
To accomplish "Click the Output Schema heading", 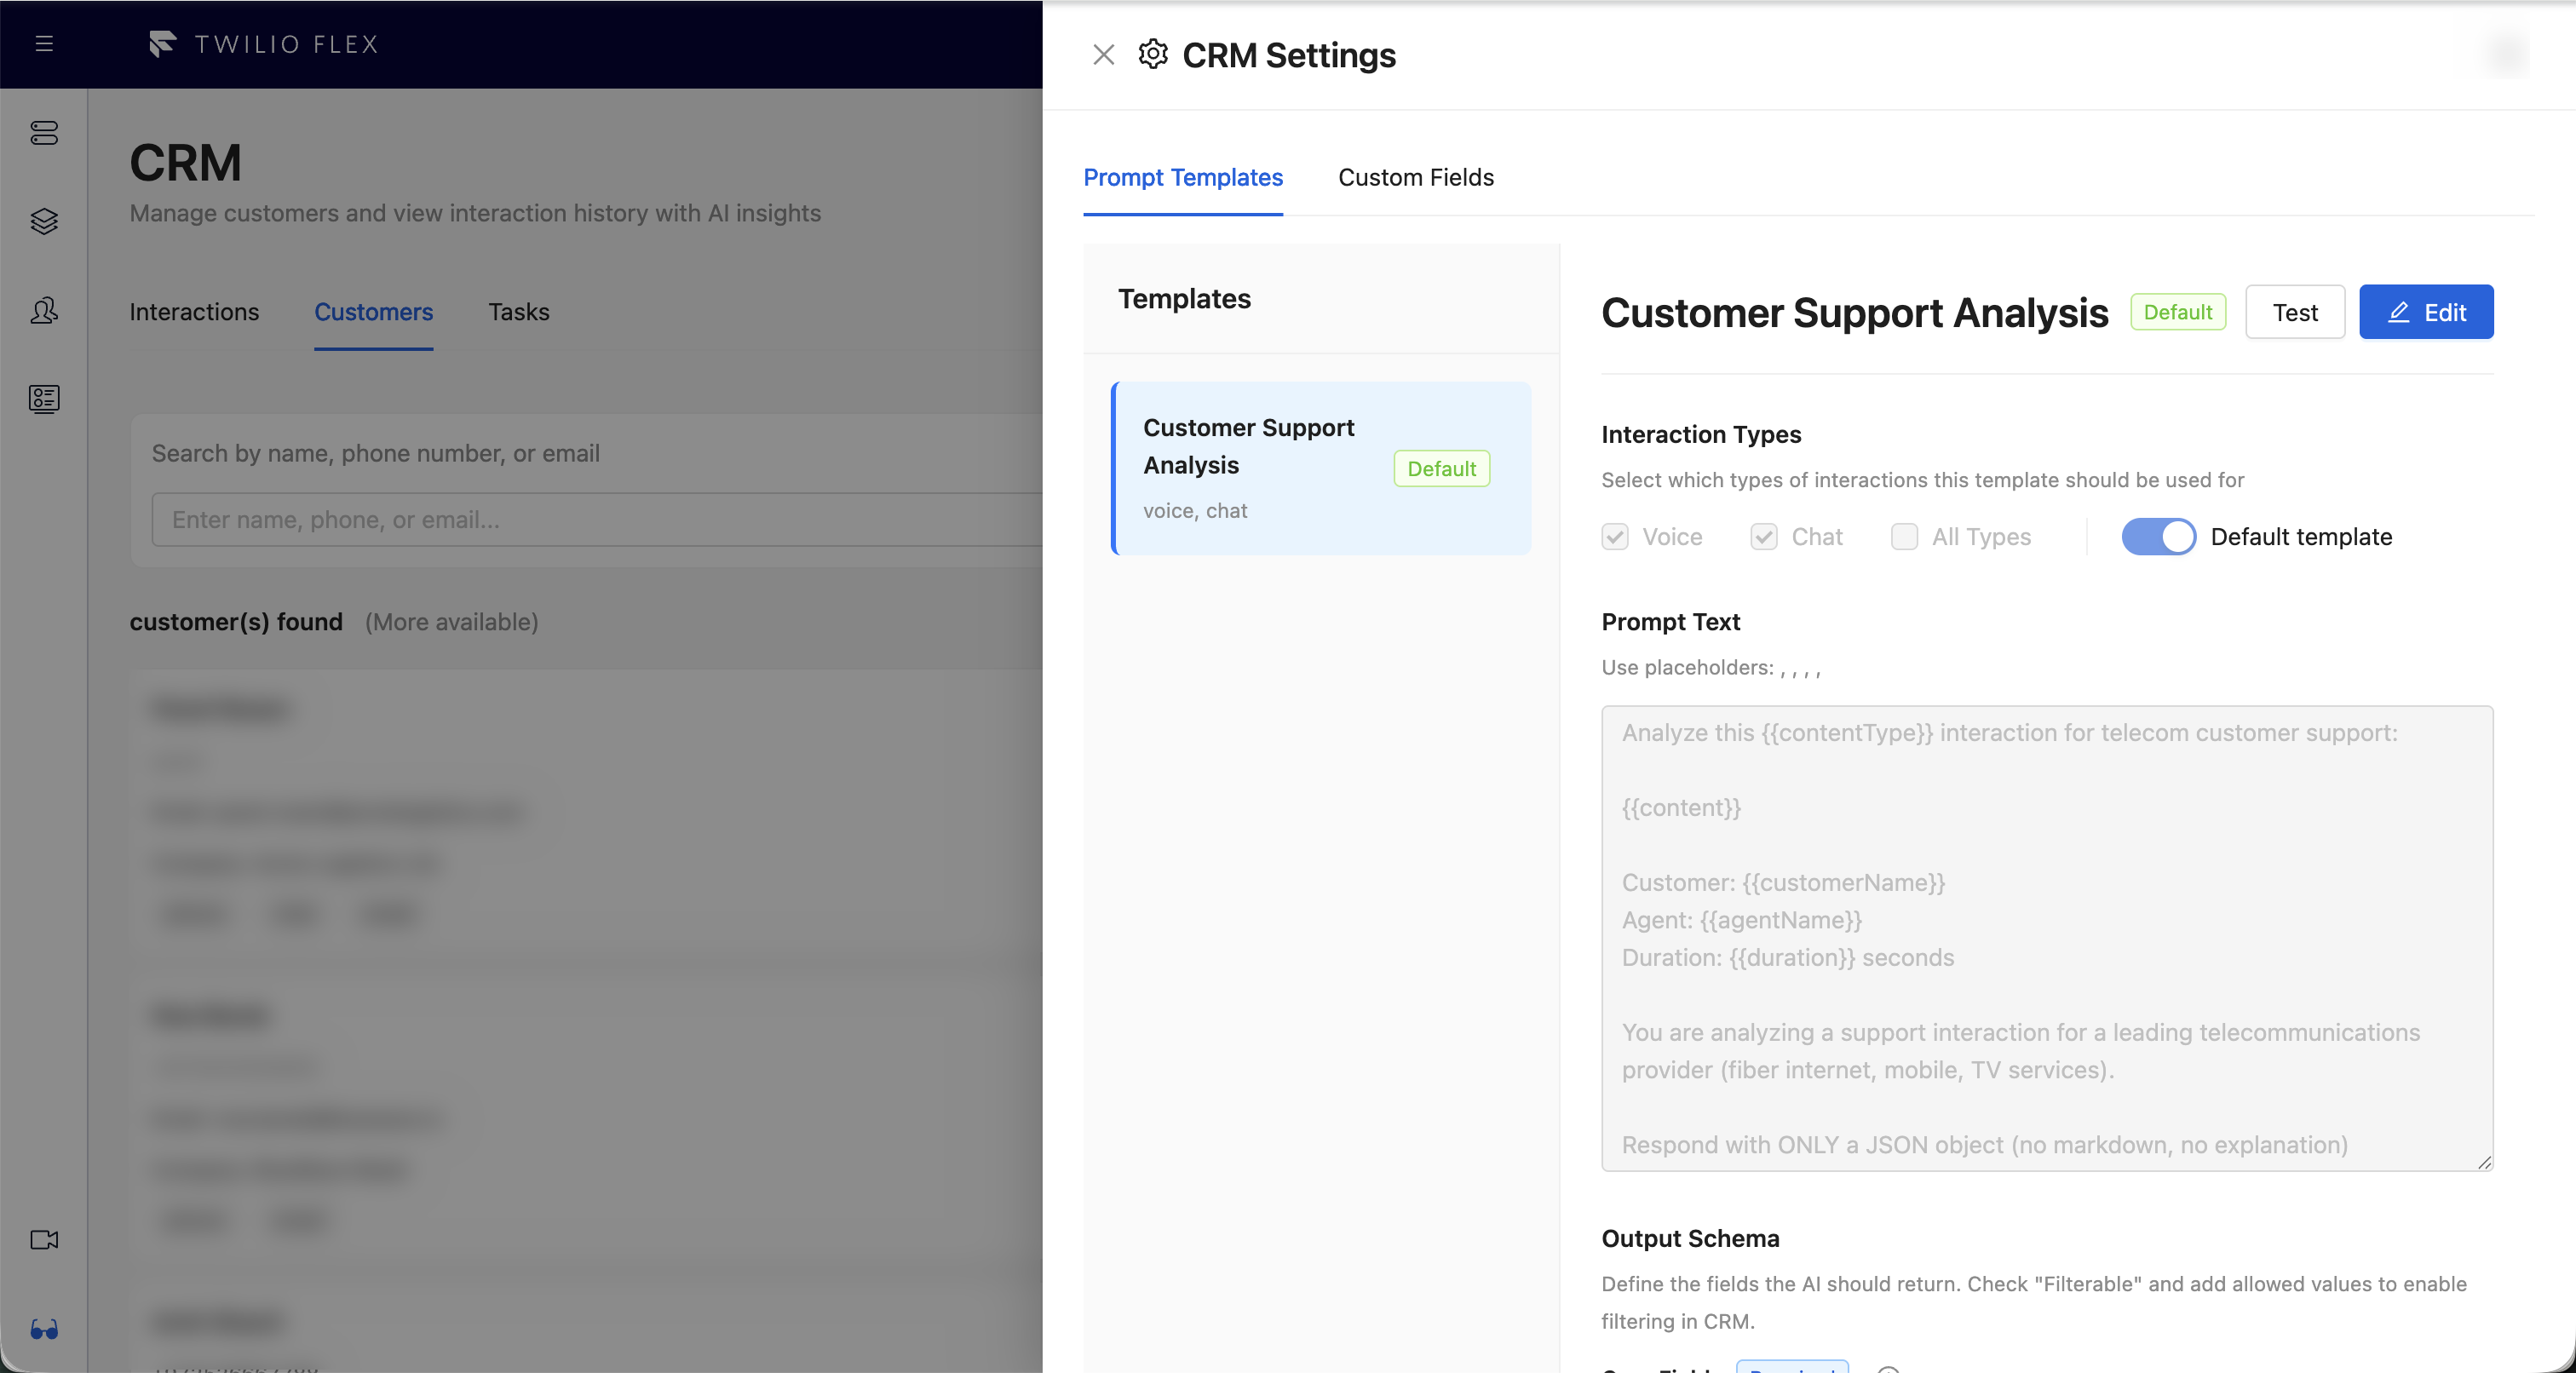I will [1690, 1238].
